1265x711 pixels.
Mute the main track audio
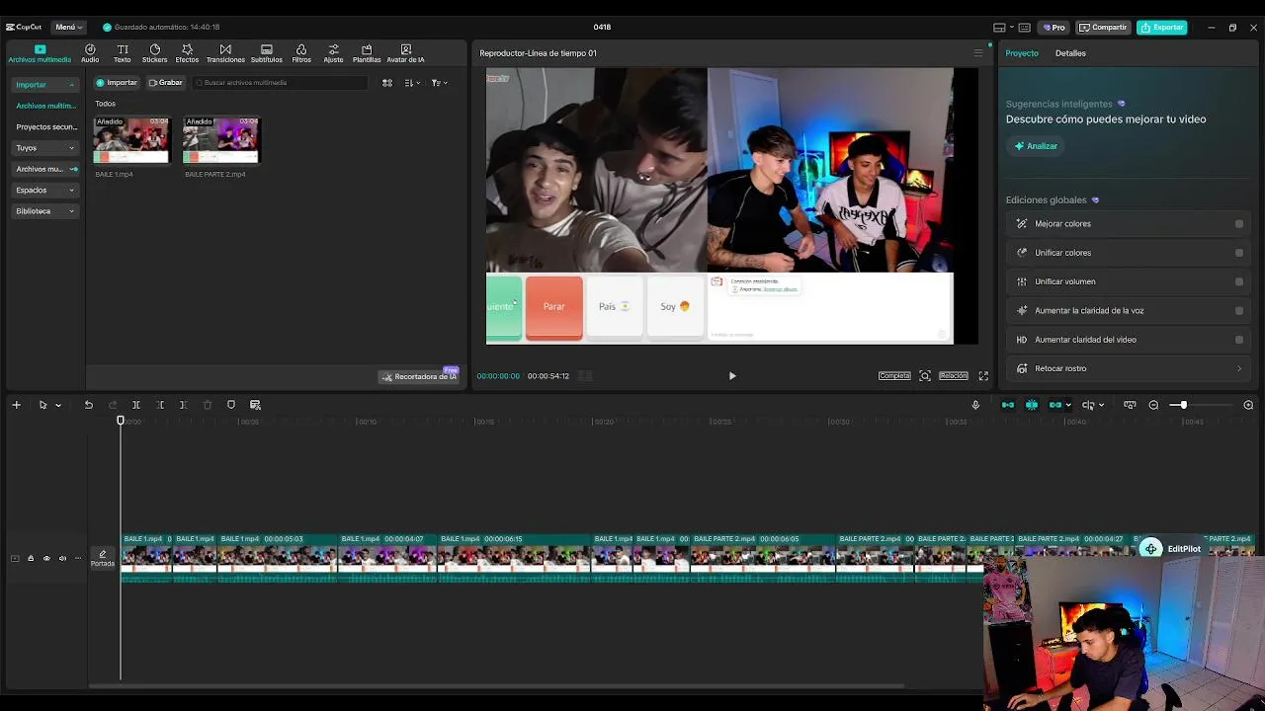pyautogui.click(x=62, y=559)
